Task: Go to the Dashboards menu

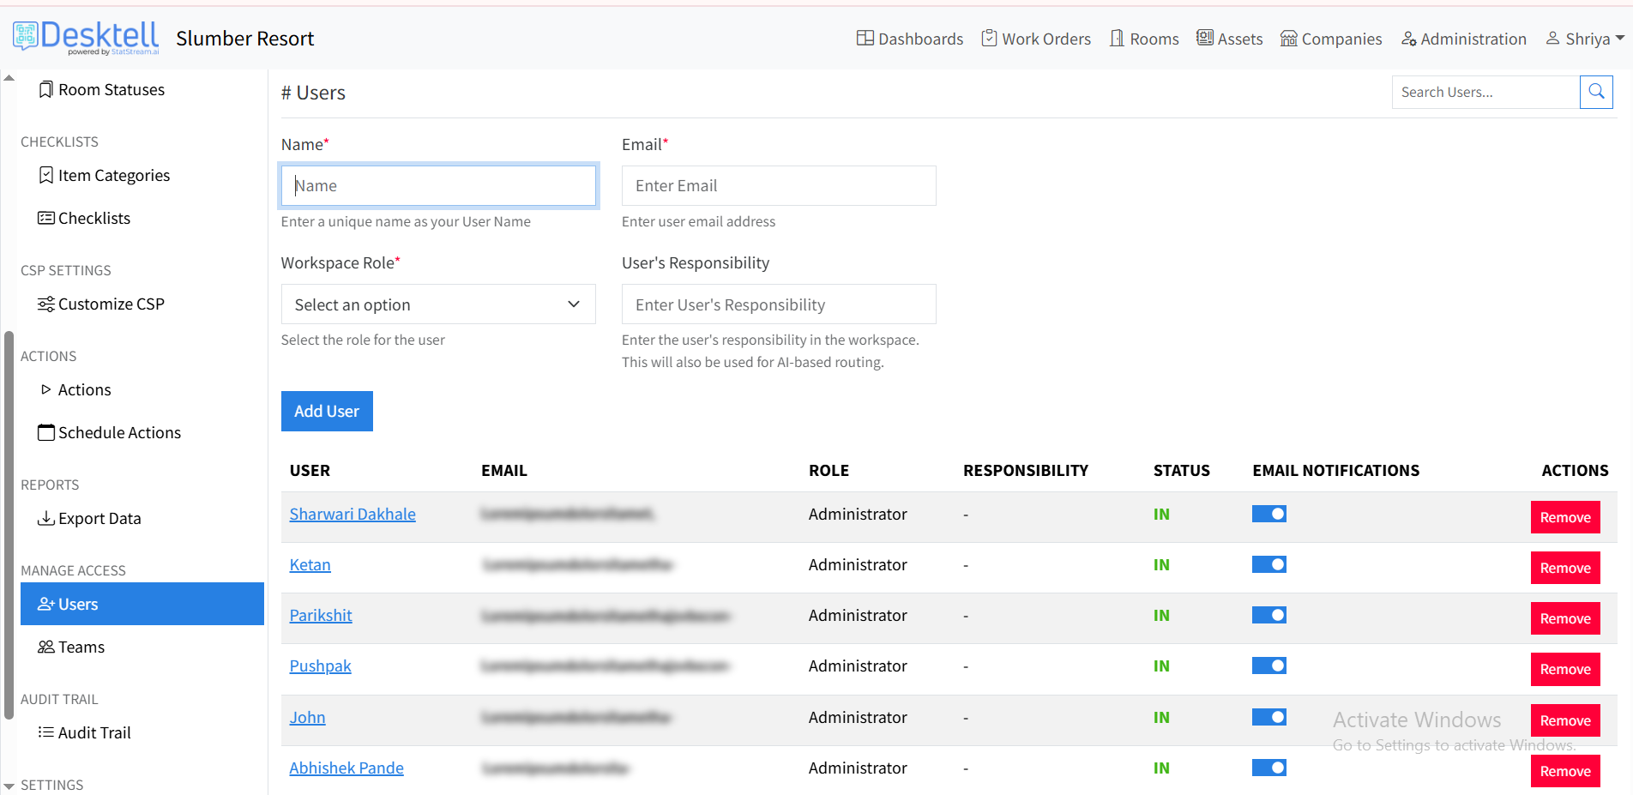Action: point(910,39)
